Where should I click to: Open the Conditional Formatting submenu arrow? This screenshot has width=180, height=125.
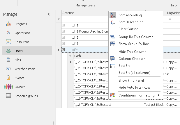159,95
